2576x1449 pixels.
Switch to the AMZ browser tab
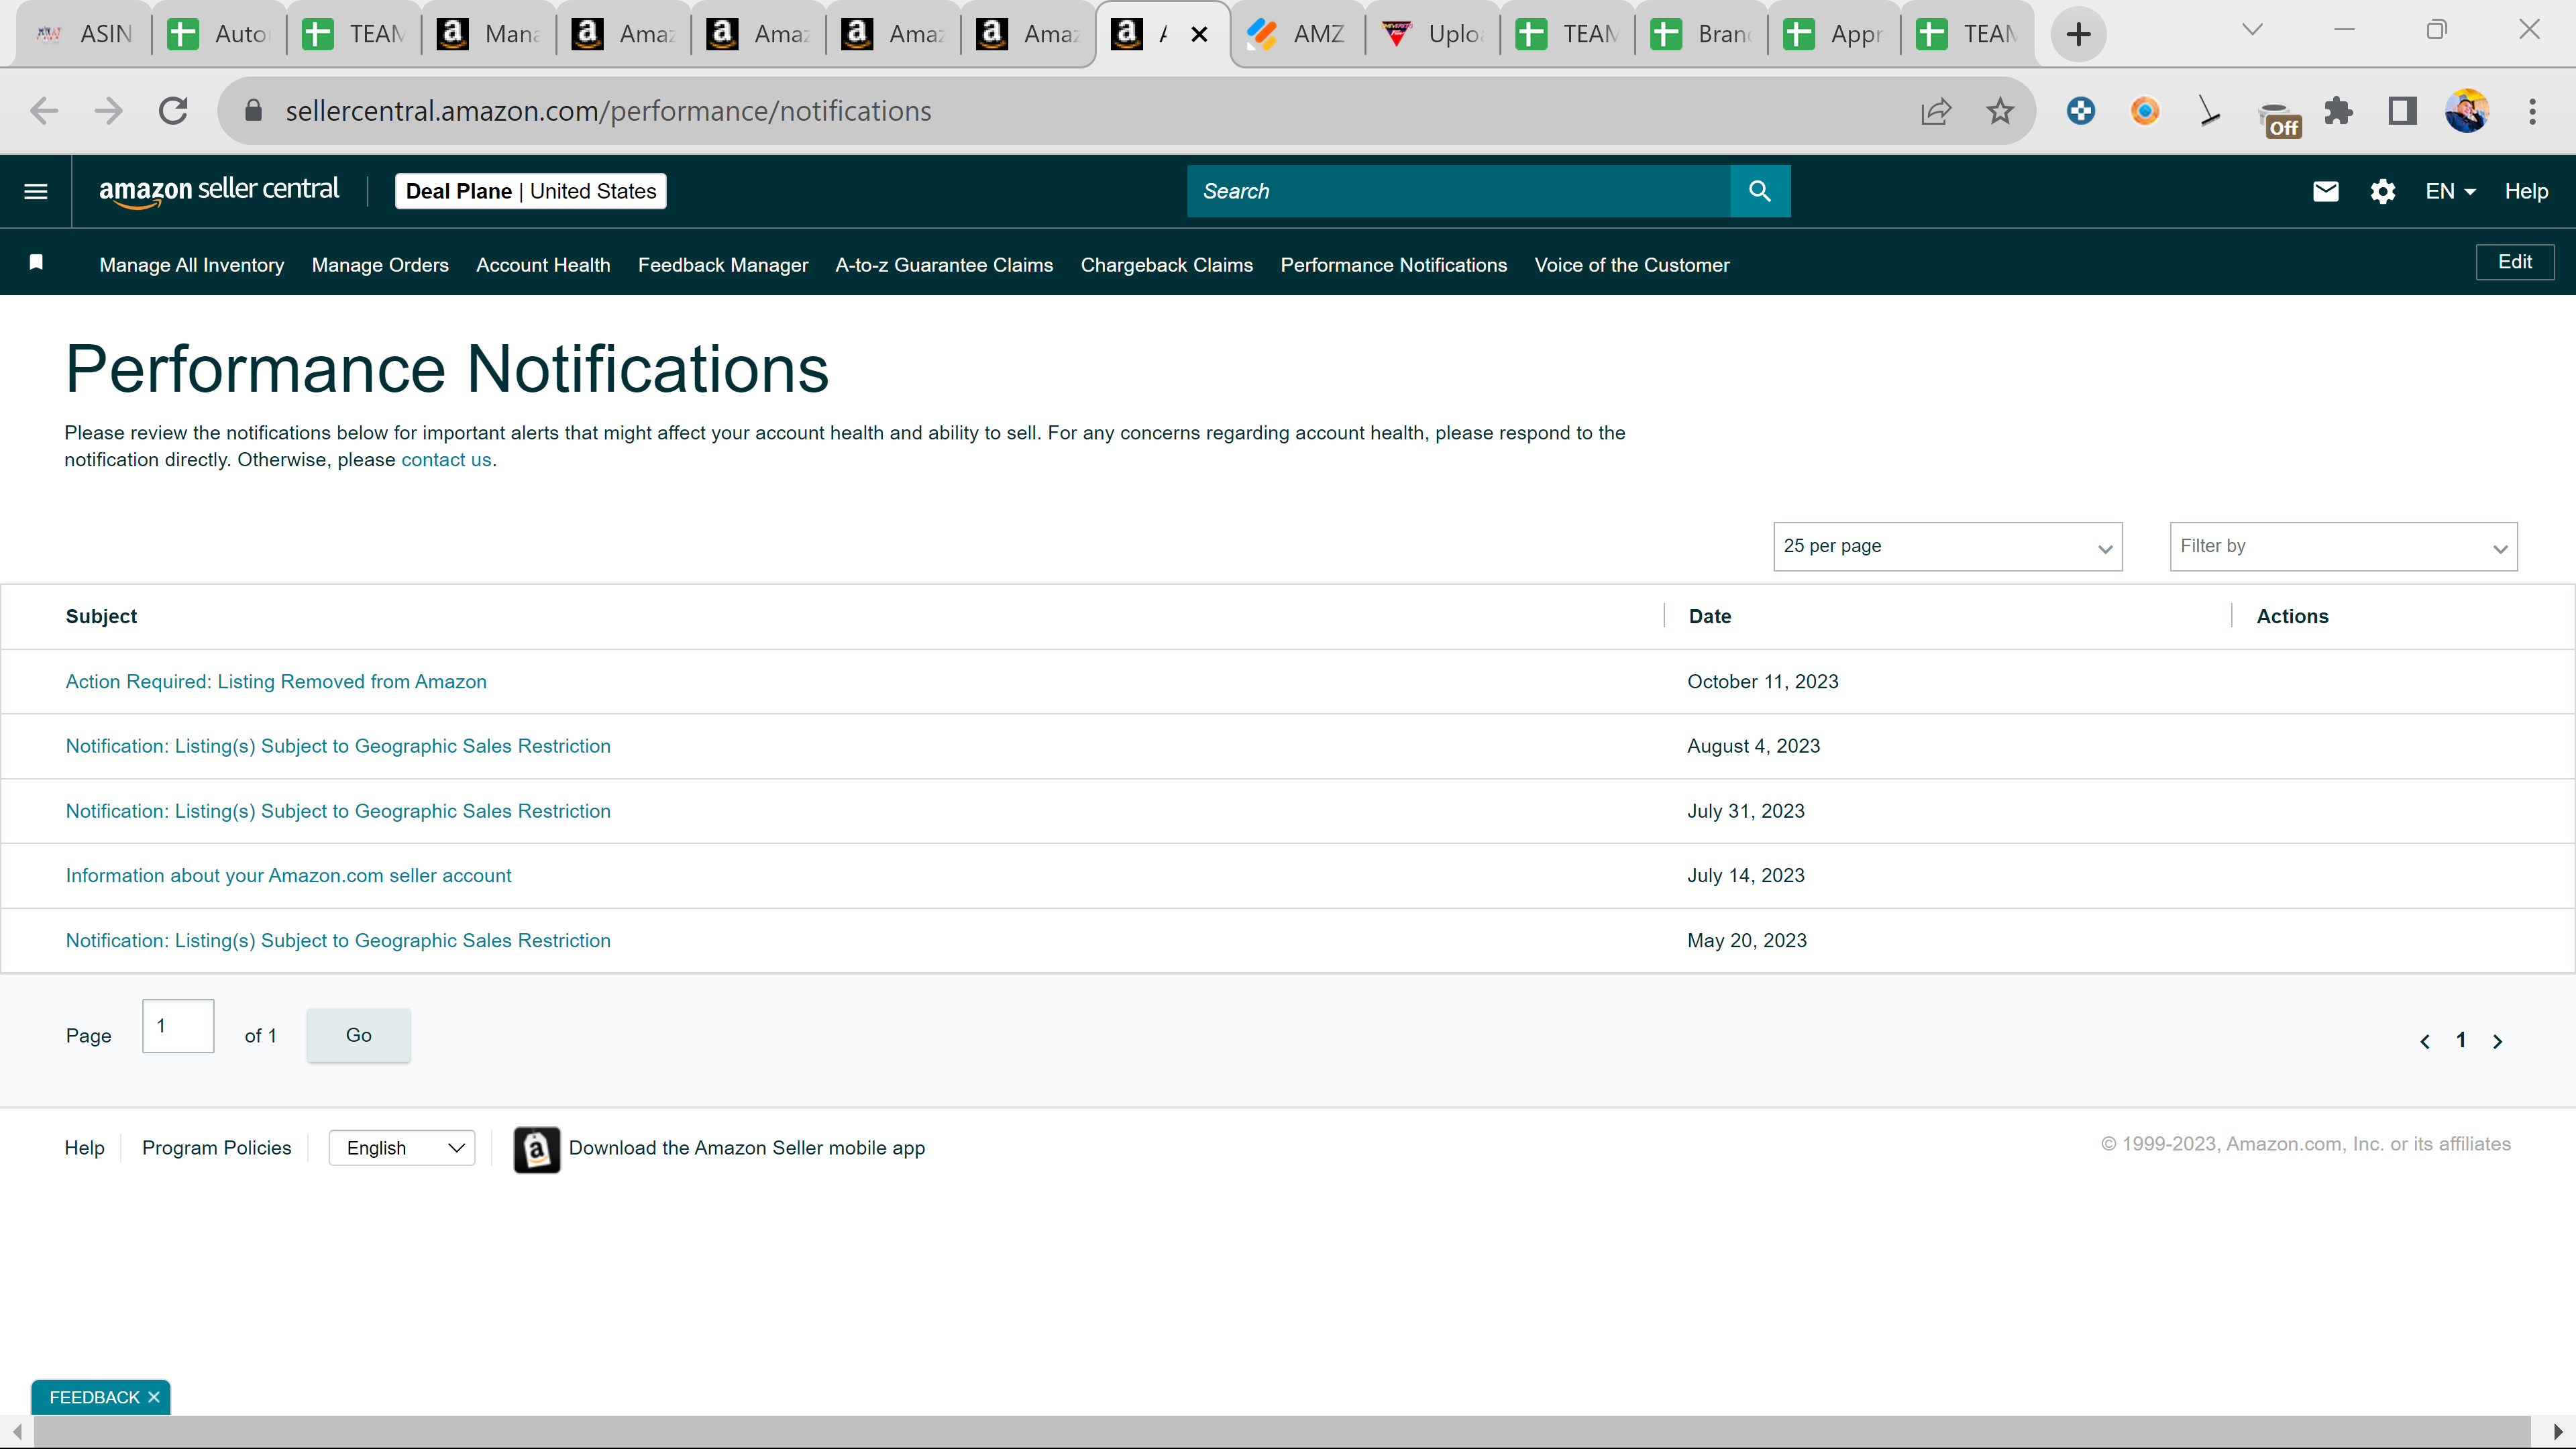(x=1297, y=34)
